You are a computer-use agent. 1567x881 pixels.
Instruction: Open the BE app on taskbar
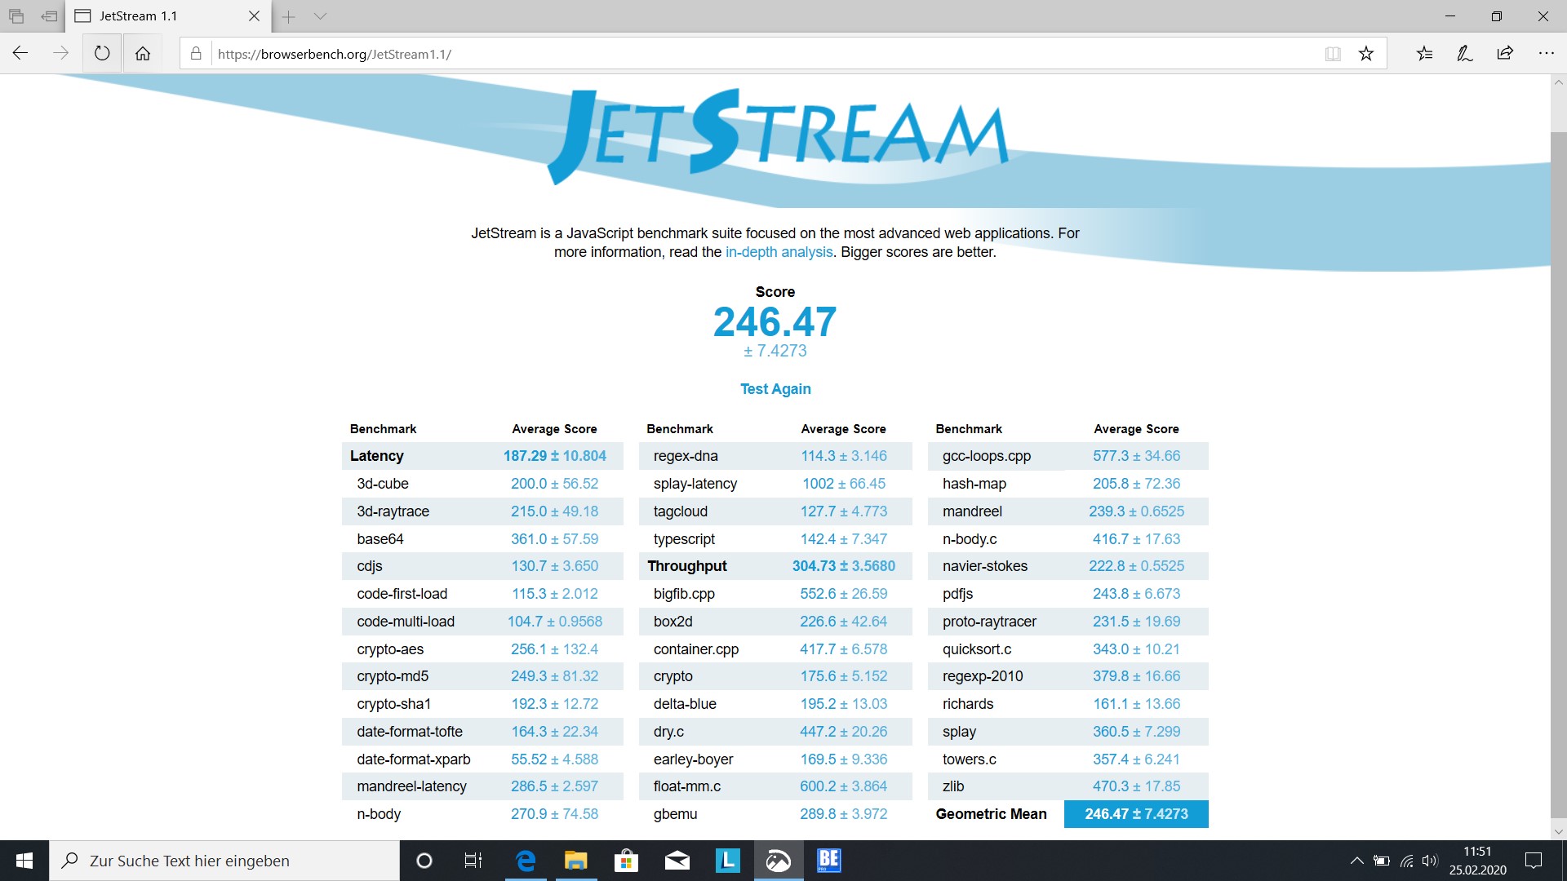click(828, 861)
